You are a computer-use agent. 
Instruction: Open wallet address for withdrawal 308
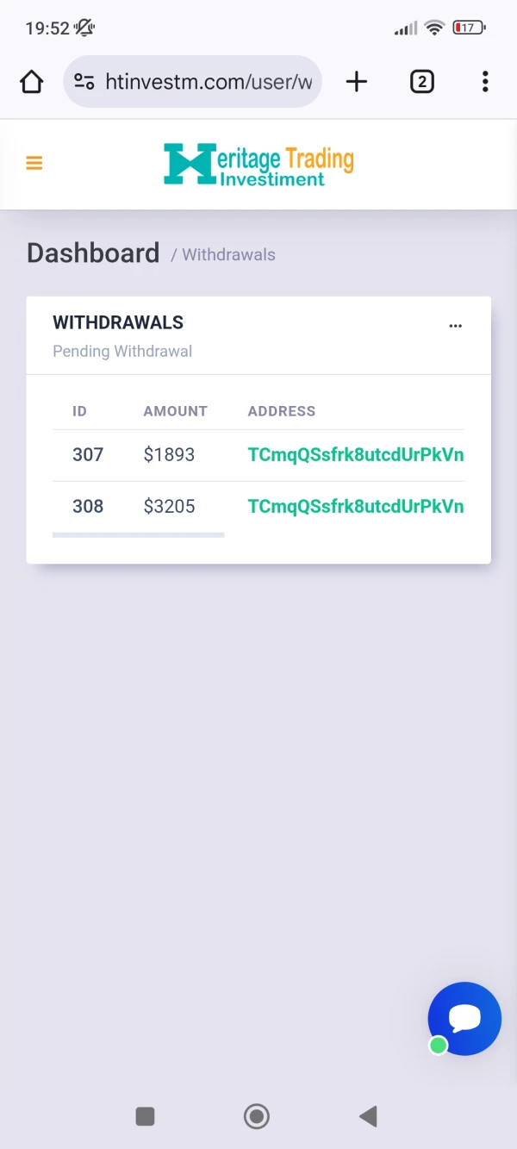tap(355, 507)
